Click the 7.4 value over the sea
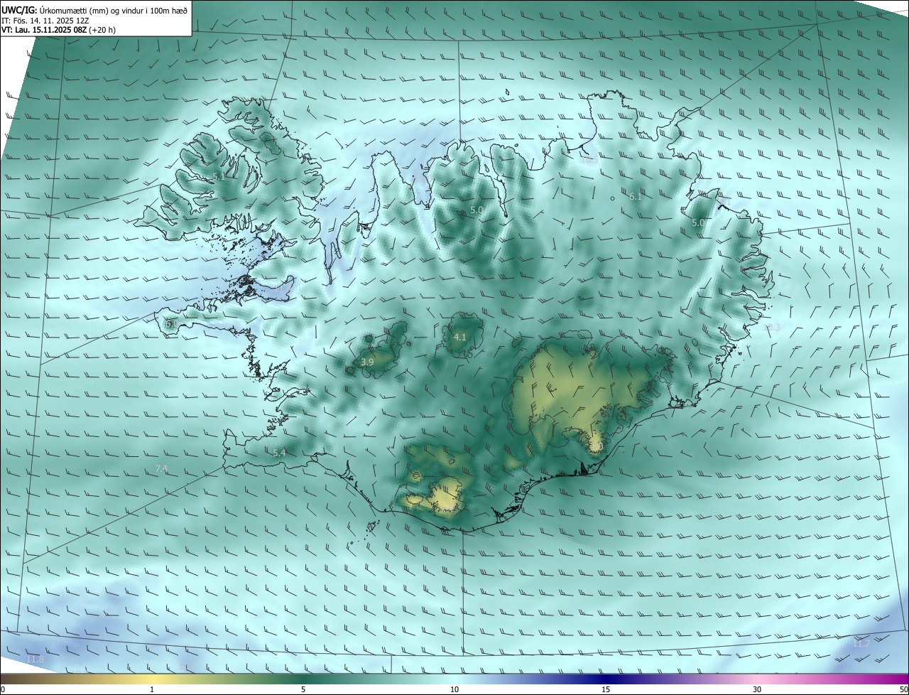The height and width of the screenshot is (695, 909). click(161, 469)
